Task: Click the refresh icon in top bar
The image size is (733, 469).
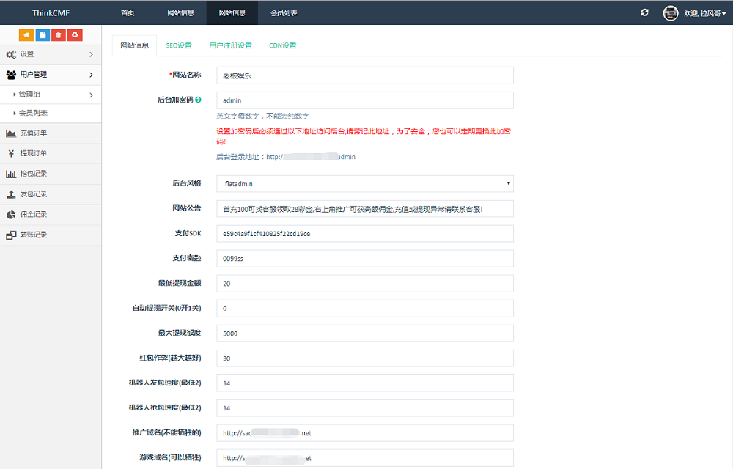Action: (644, 12)
